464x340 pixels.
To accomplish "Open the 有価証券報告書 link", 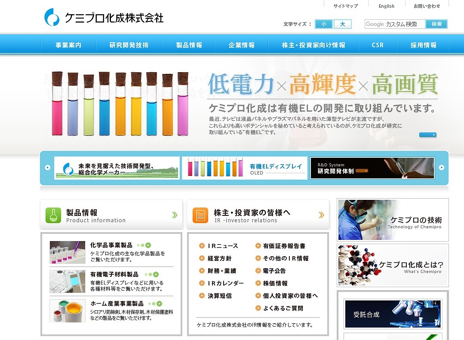I will coord(284,246).
